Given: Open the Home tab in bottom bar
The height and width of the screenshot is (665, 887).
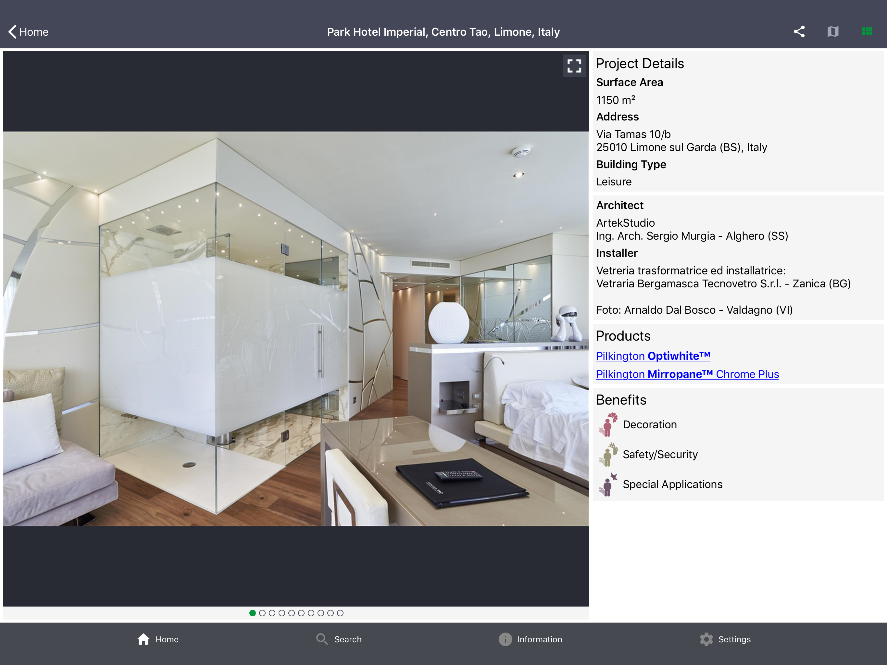Looking at the screenshot, I should [x=157, y=639].
